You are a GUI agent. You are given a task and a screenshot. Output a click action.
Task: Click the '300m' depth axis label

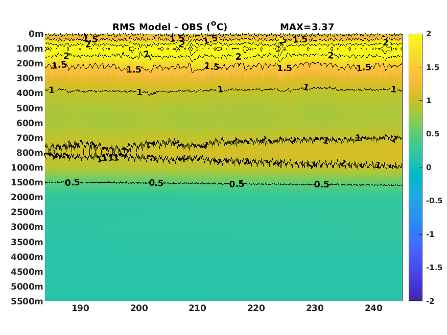tap(30, 78)
